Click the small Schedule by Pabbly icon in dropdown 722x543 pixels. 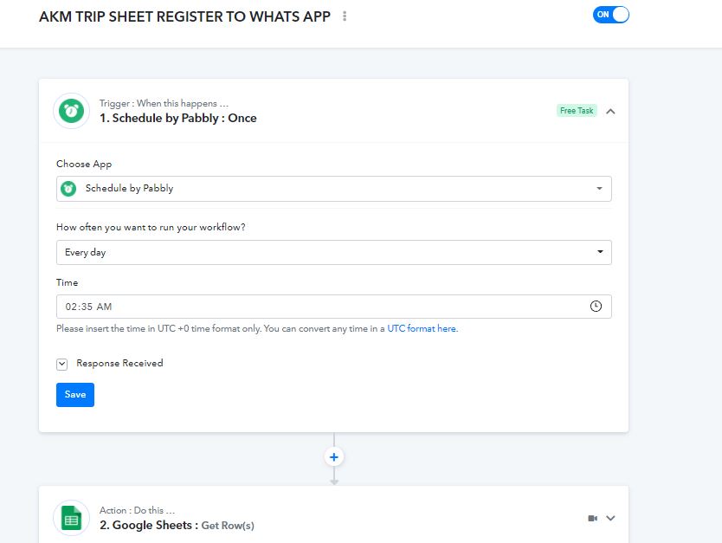[x=68, y=189]
